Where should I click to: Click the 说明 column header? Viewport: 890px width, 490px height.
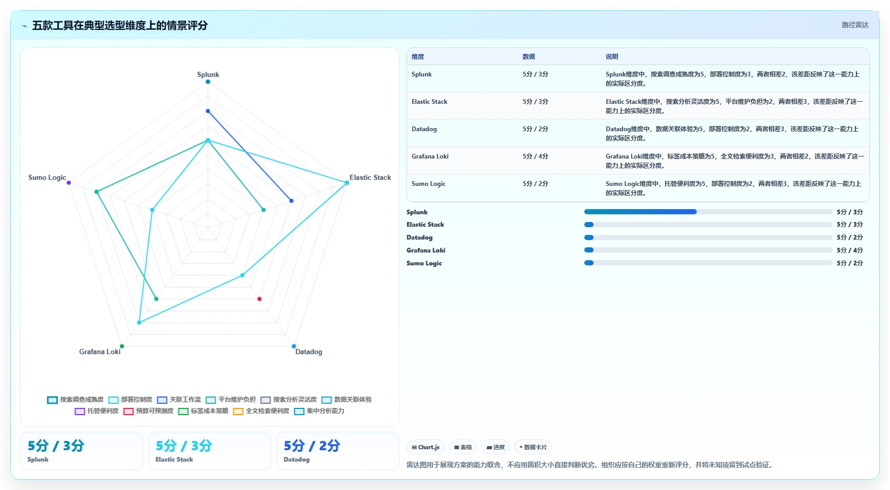tap(612, 57)
